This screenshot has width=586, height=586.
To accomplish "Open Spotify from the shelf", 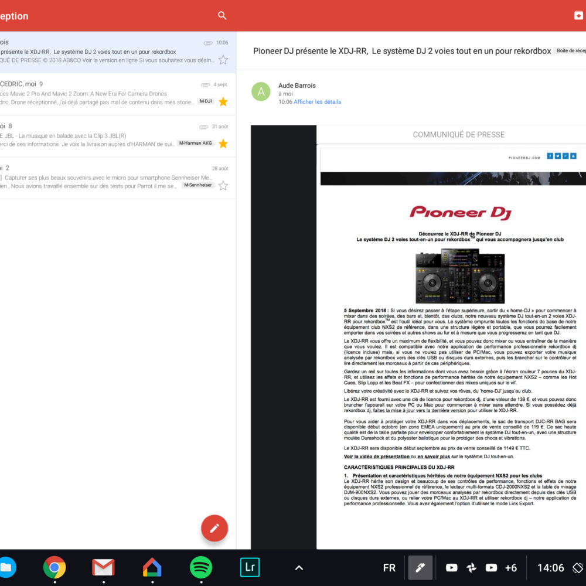I will point(201,567).
